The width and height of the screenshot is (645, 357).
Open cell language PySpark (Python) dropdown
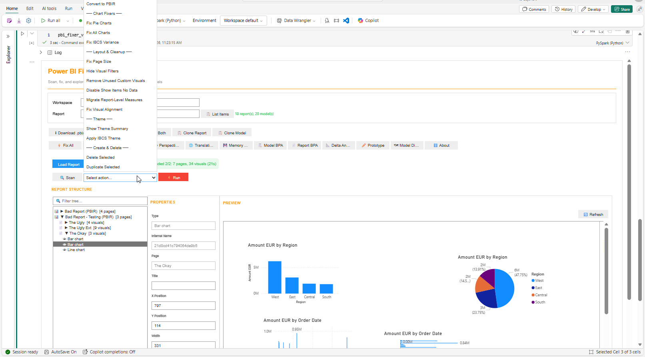point(613,43)
